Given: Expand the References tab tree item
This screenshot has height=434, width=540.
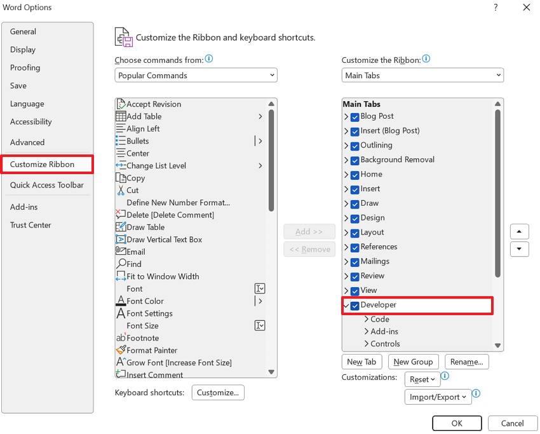Looking at the screenshot, I should (x=346, y=247).
